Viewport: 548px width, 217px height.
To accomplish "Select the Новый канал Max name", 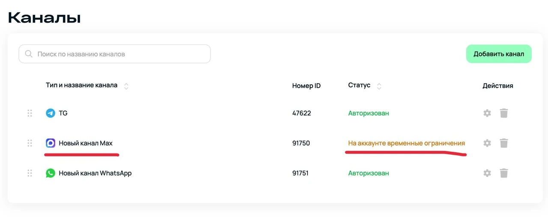I will click(x=86, y=143).
